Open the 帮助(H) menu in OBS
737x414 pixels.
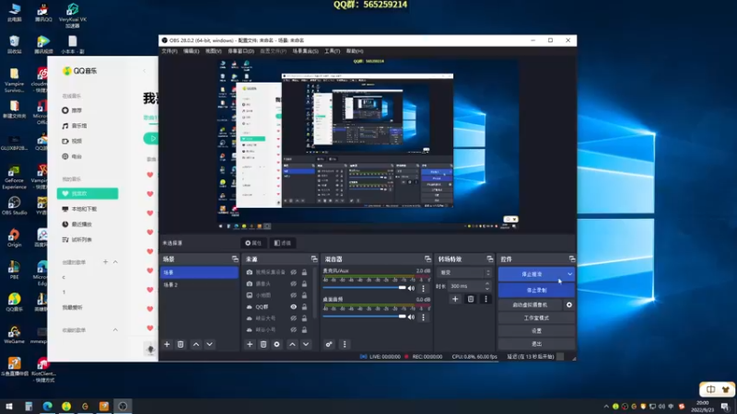click(x=355, y=52)
